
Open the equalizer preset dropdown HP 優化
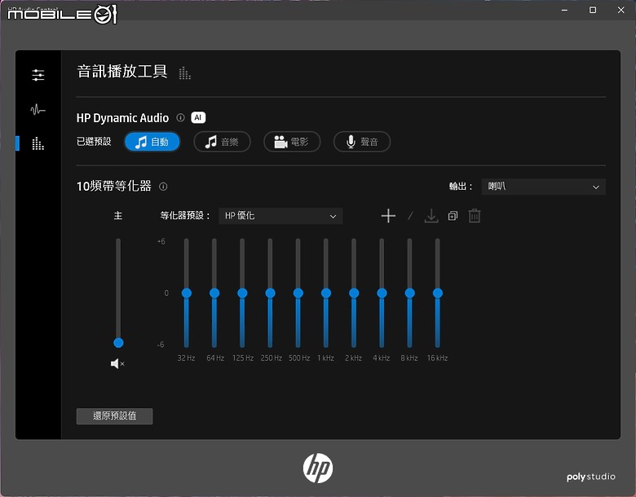click(280, 216)
